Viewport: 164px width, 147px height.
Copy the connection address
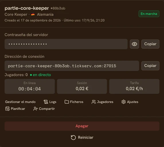click(150, 66)
